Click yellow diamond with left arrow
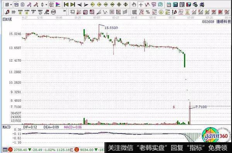The height and width of the screenshot is (153, 232). [x=93, y=5]
